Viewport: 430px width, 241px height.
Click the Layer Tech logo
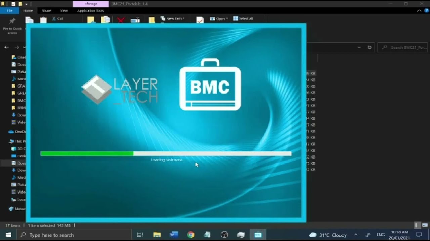click(120, 90)
